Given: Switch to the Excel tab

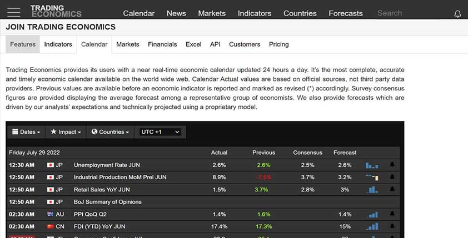Looking at the screenshot, I should tap(193, 44).
